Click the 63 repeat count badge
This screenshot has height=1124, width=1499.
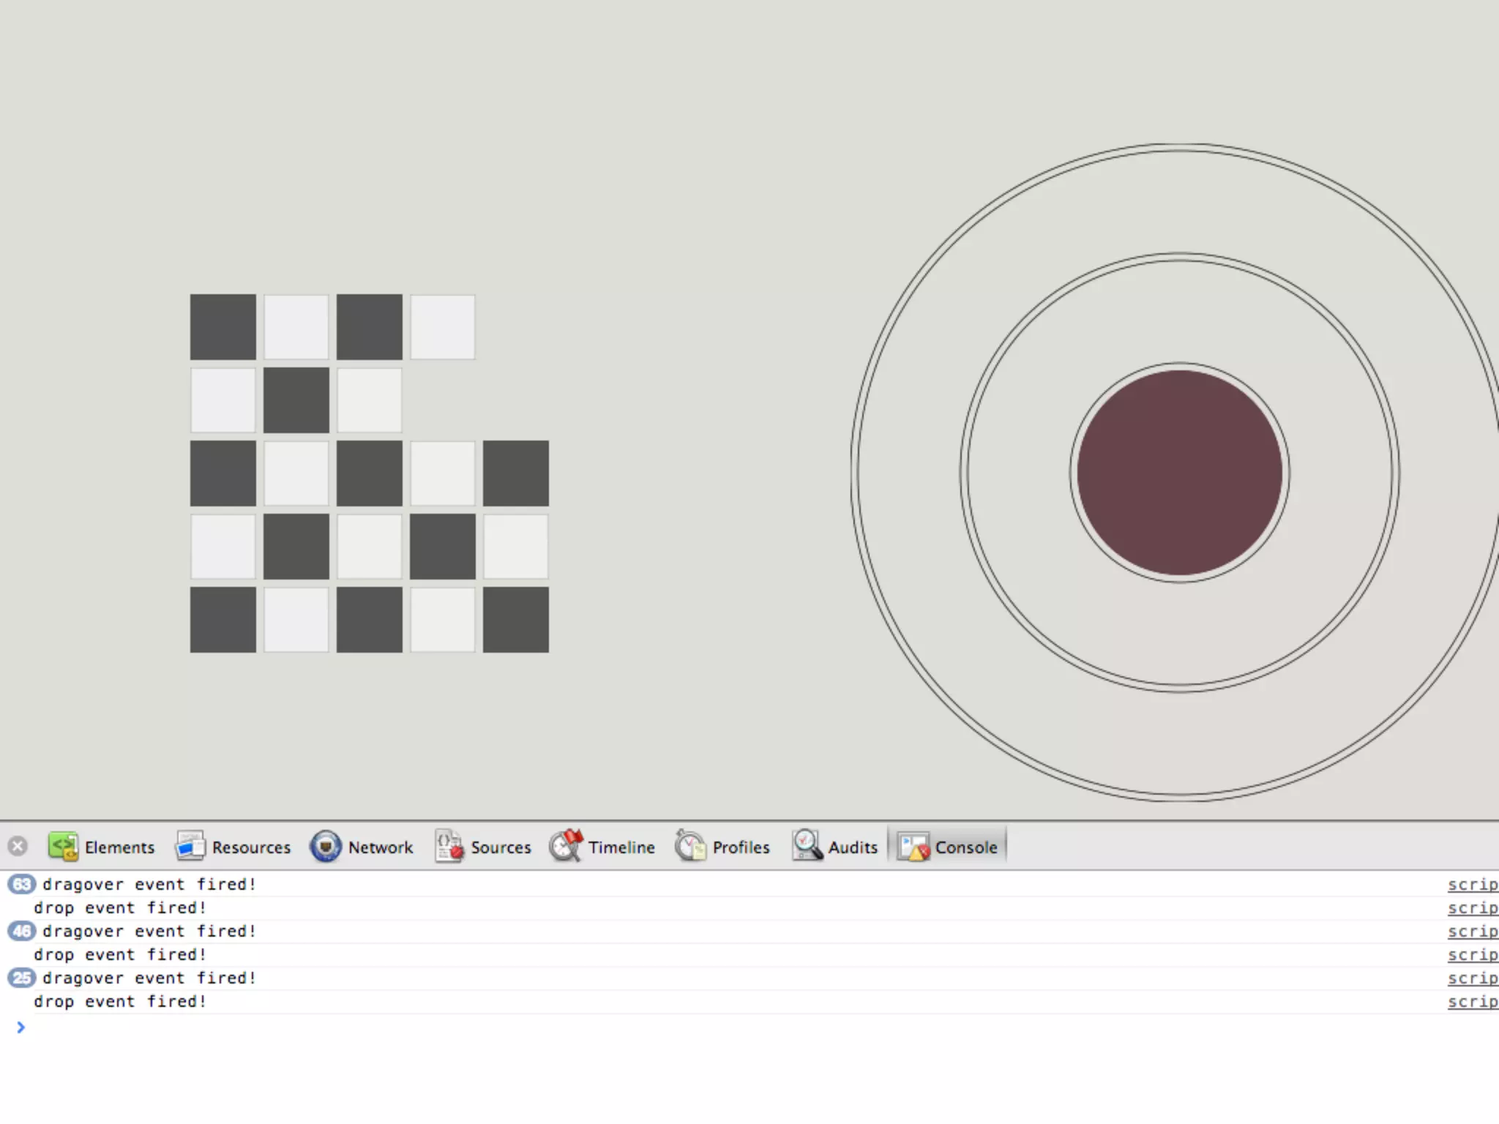tap(22, 884)
